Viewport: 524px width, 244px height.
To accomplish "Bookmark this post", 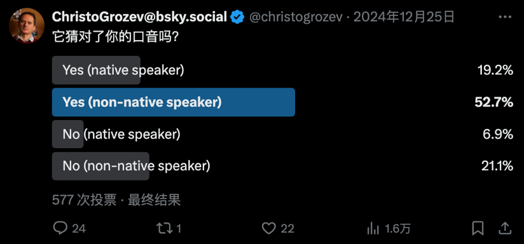I will [478, 229].
